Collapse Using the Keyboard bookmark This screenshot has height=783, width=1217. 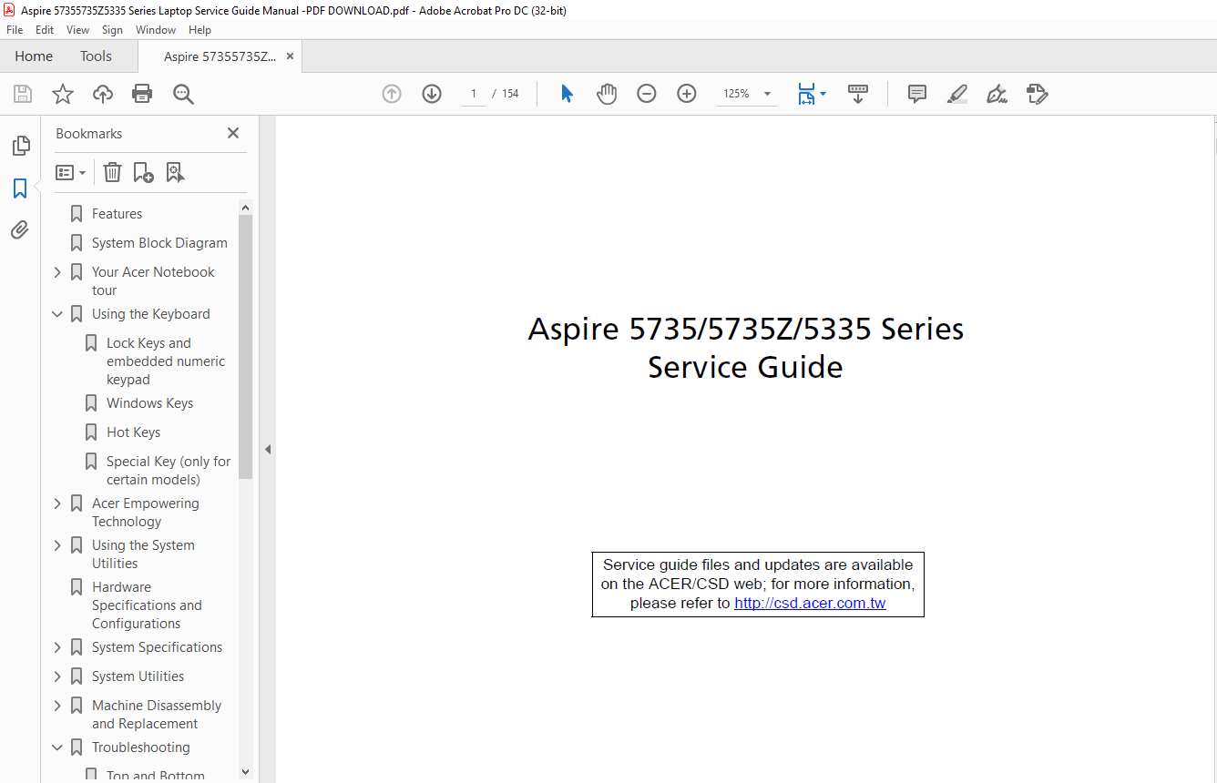[57, 314]
